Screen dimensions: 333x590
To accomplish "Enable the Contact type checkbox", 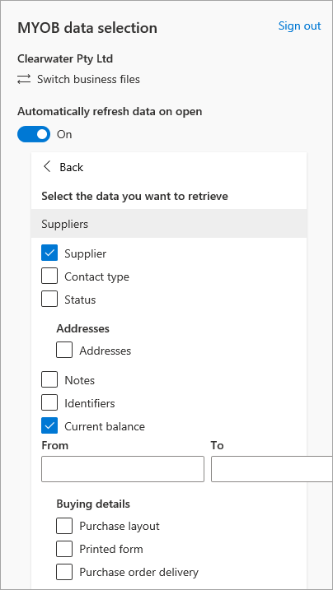I will click(x=49, y=276).
